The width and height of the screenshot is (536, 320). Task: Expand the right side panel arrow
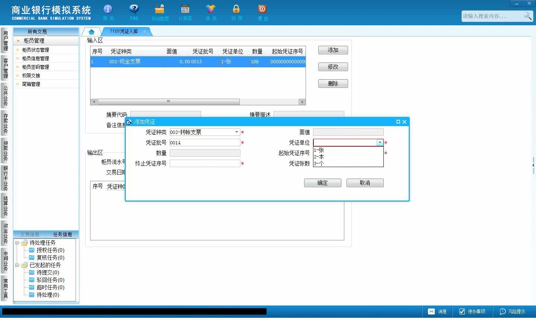point(533,165)
